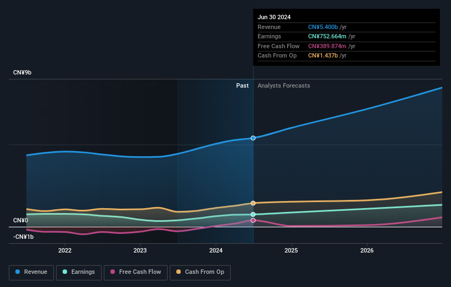The height and width of the screenshot is (287, 451).
Task: Click the 2025 x-axis label
Action: (291, 251)
